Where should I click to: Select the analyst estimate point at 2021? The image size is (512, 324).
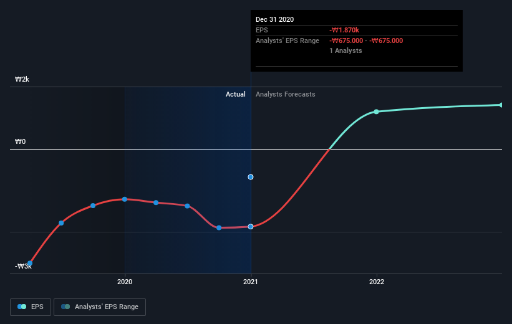coord(251,177)
